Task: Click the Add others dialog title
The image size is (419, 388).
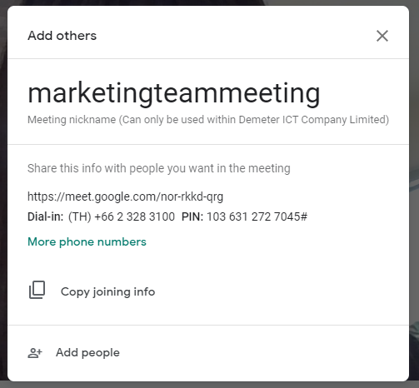Action: (x=62, y=36)
